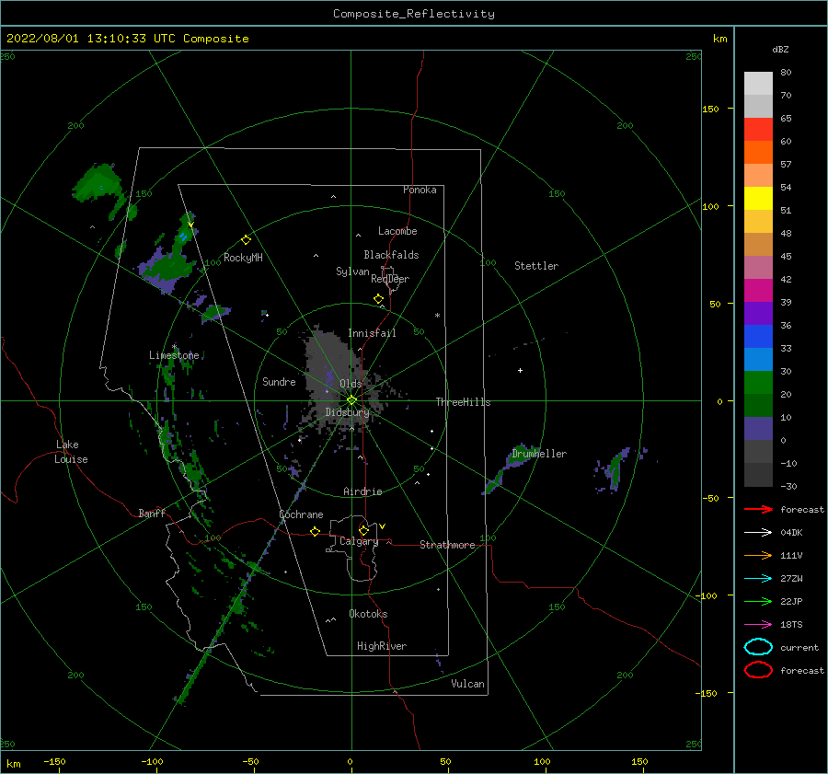Screen dimensions: 828x774
Task: Click the cyan 27ZW arrow icon
Action: pyautogui.click(x=758, y=579)
